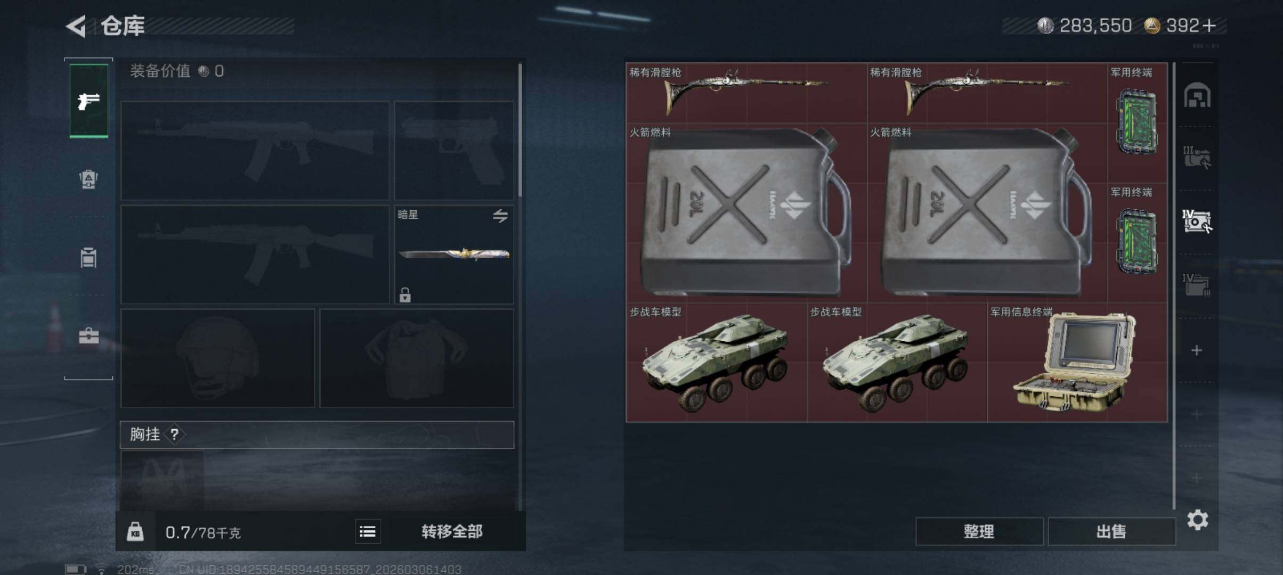Image resolution: width=1283 pixels, height=575 pixels.
Task: Click the swap arrows on 暗星 knife slot
Action: 500,216
